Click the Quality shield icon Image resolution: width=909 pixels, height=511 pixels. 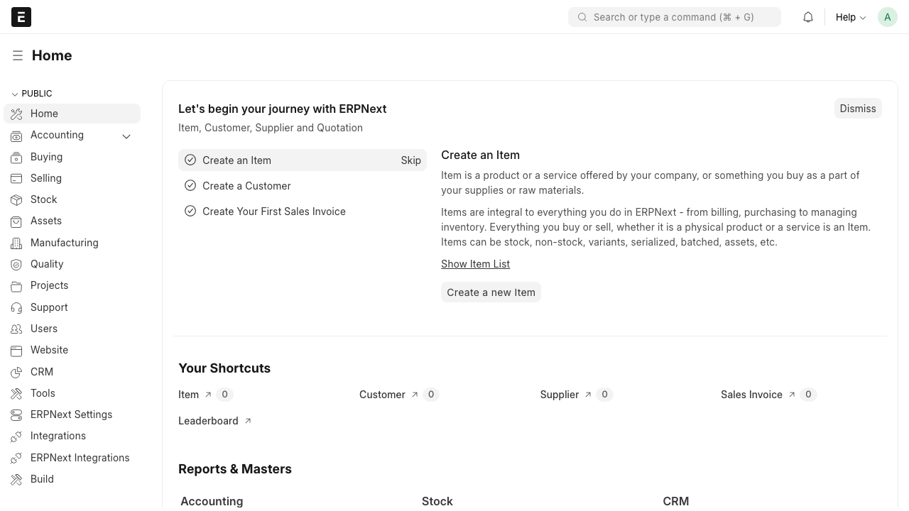16,264
